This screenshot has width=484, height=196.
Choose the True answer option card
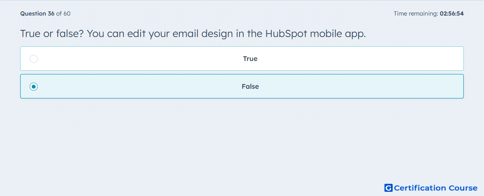tap(242, 58)
